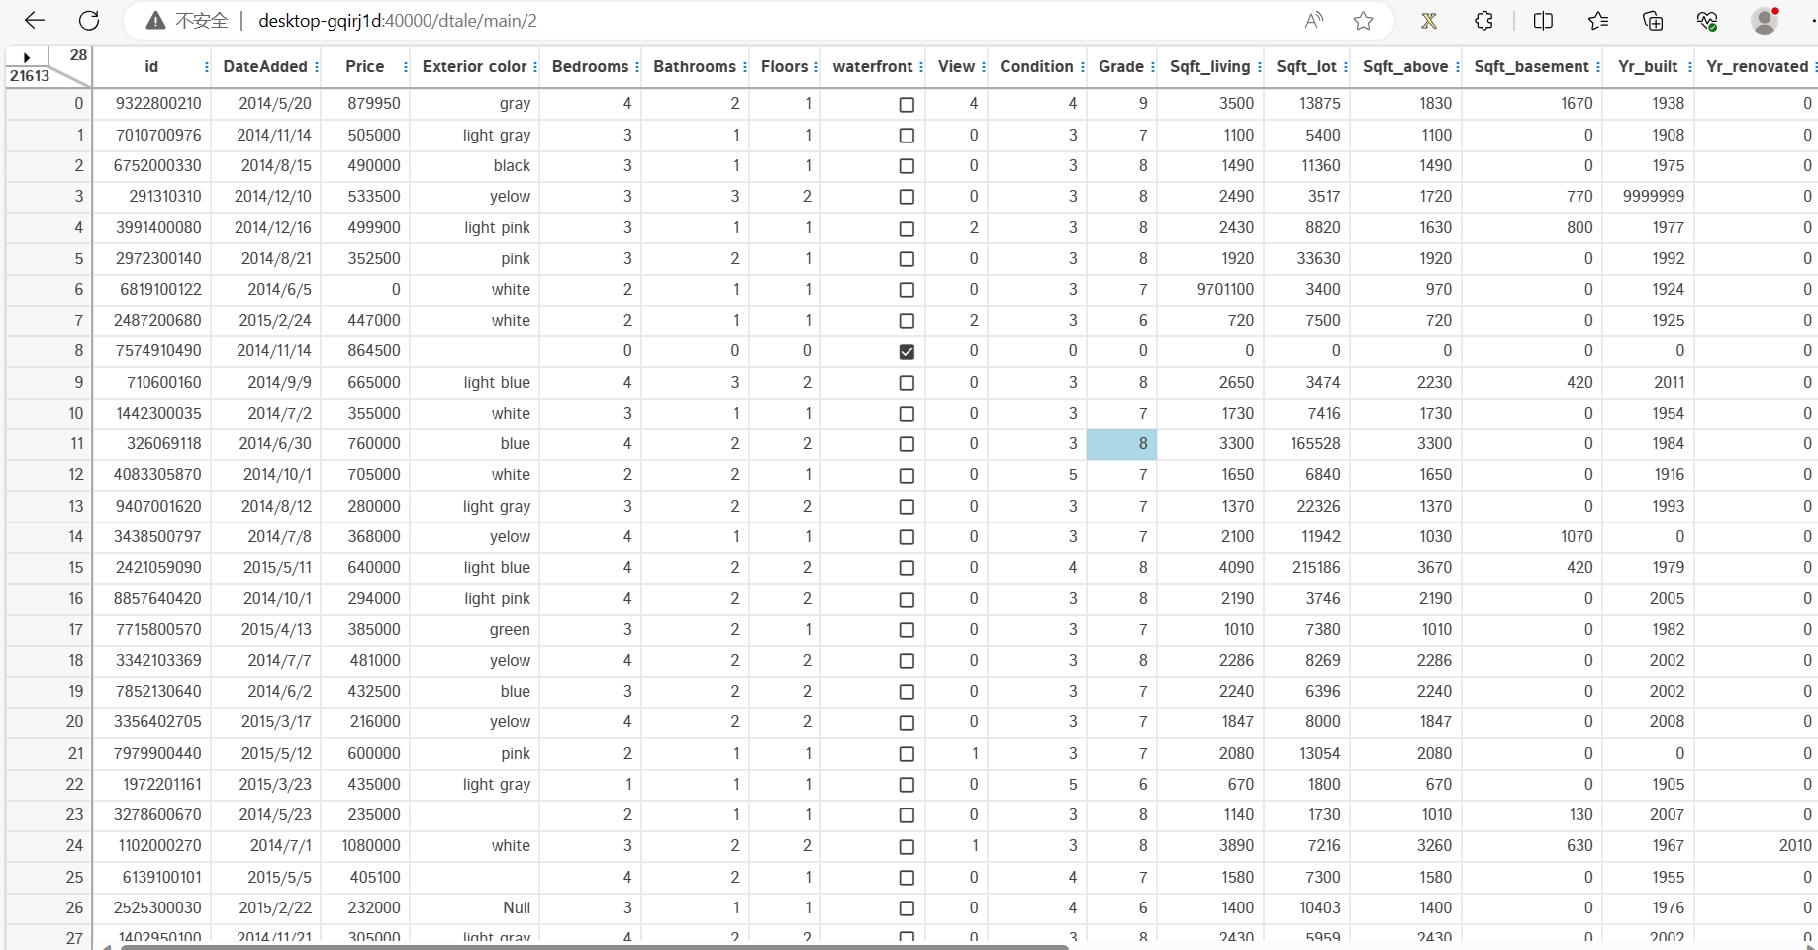Viewport: 1818px width, 950px height.
Task: Open the Sqft_basement column header
Action: click(1531, 67)
